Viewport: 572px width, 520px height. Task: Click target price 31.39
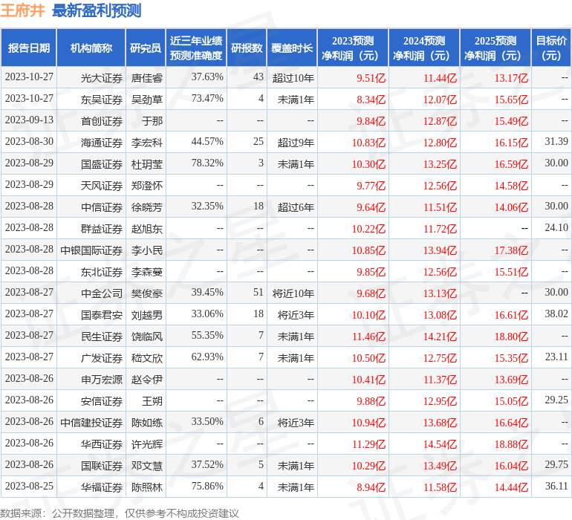pos(556,142)
